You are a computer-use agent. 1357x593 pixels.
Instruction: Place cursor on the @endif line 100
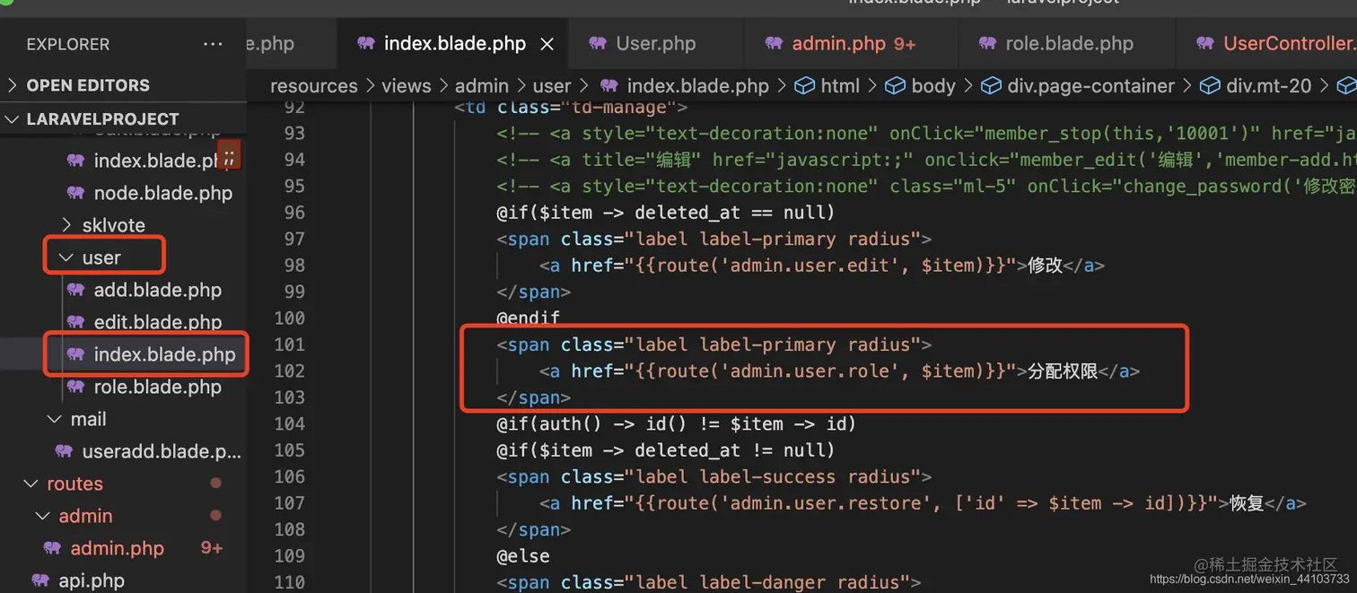(x=529, y=318)
